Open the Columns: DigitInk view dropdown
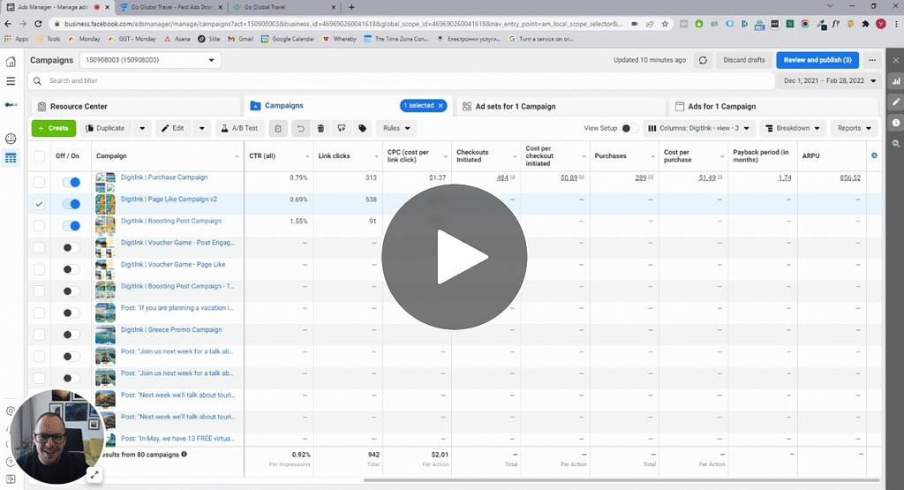Screen dimensions: 904x490 698,128
